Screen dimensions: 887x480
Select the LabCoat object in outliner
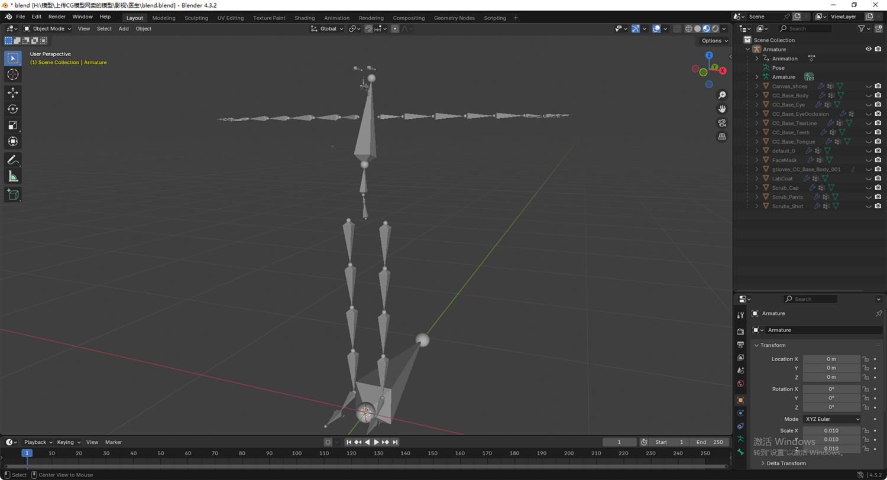(x=782, y=179)
